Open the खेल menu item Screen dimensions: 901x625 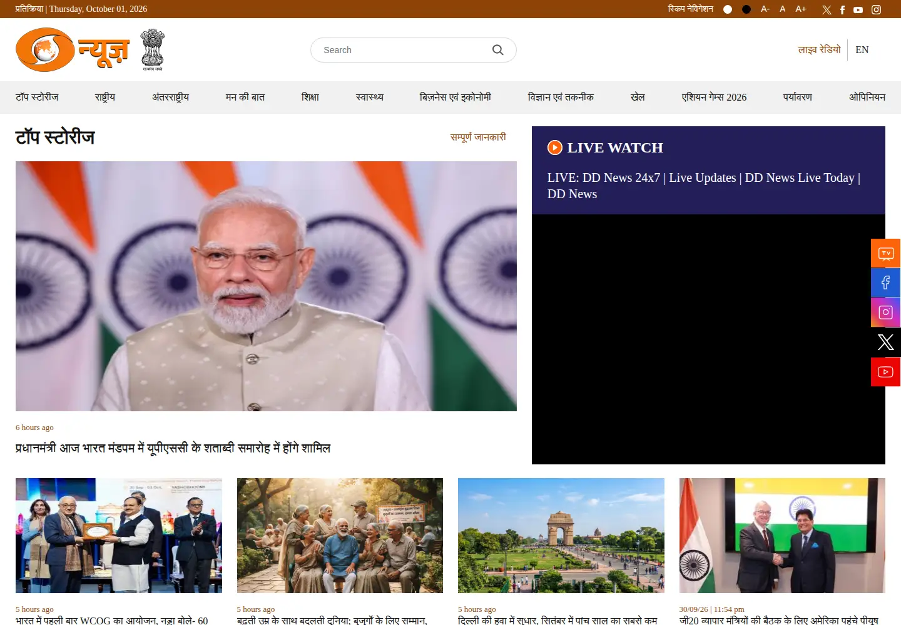click(x=638, y=97)
